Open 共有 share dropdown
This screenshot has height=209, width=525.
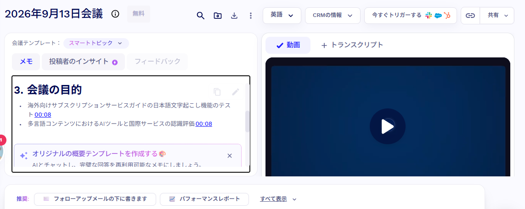[x=497, y=16]
